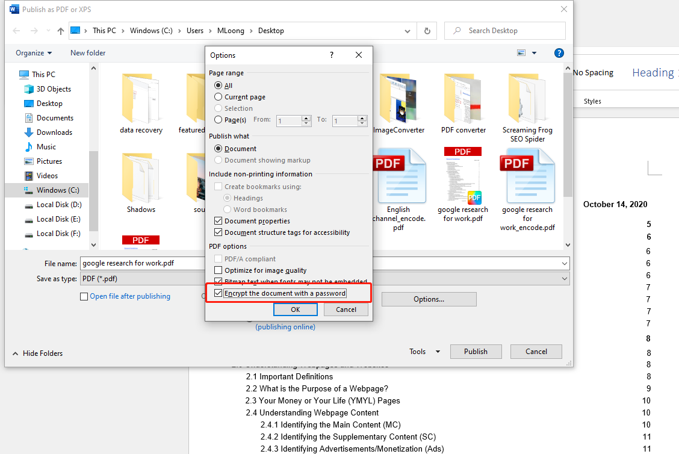Screen dimensions: 679x454
Task: Collapse with Hide Folders
Action: (38, 353)
